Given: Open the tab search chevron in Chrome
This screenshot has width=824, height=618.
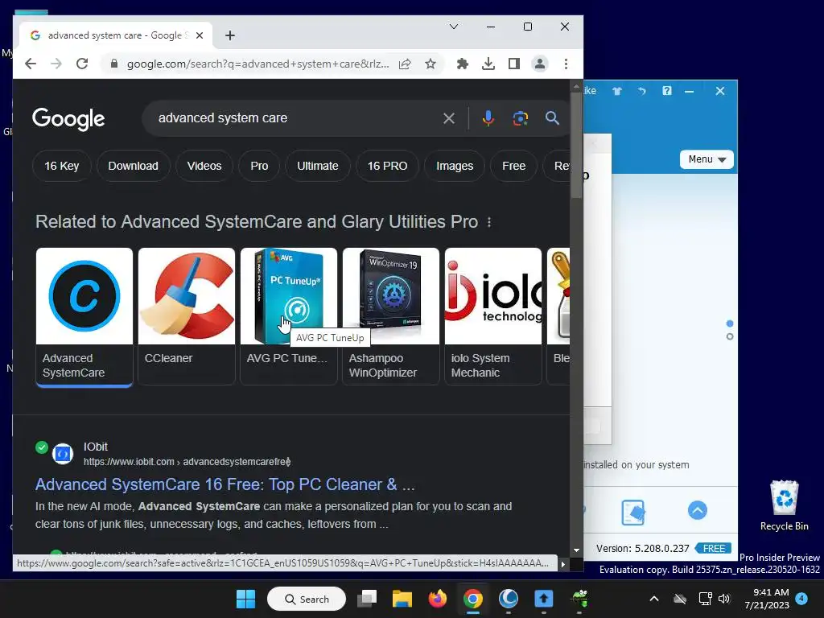Looking at the screenshot, I should tap(454, 27).
